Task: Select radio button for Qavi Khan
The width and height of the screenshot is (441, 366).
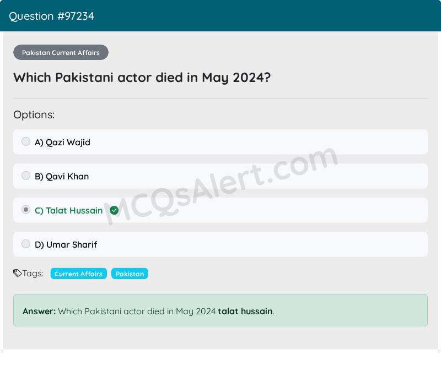Action: click(26, 176)
